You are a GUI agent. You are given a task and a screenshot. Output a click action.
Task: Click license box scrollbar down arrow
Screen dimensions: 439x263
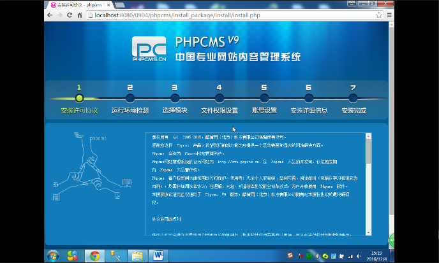pyautogui.click(x=368, y=232)
